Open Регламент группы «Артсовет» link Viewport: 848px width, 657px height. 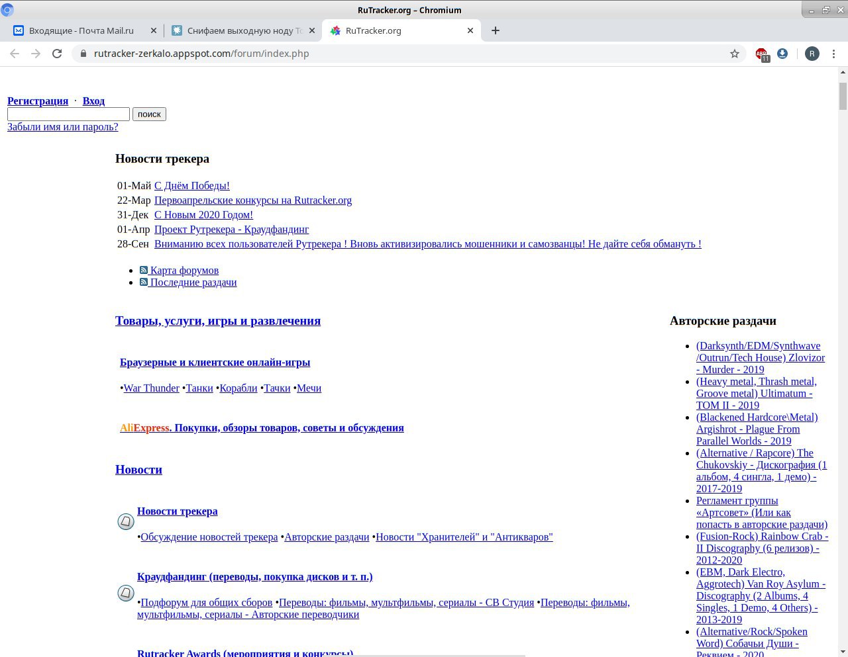click(x=761, y=513)
